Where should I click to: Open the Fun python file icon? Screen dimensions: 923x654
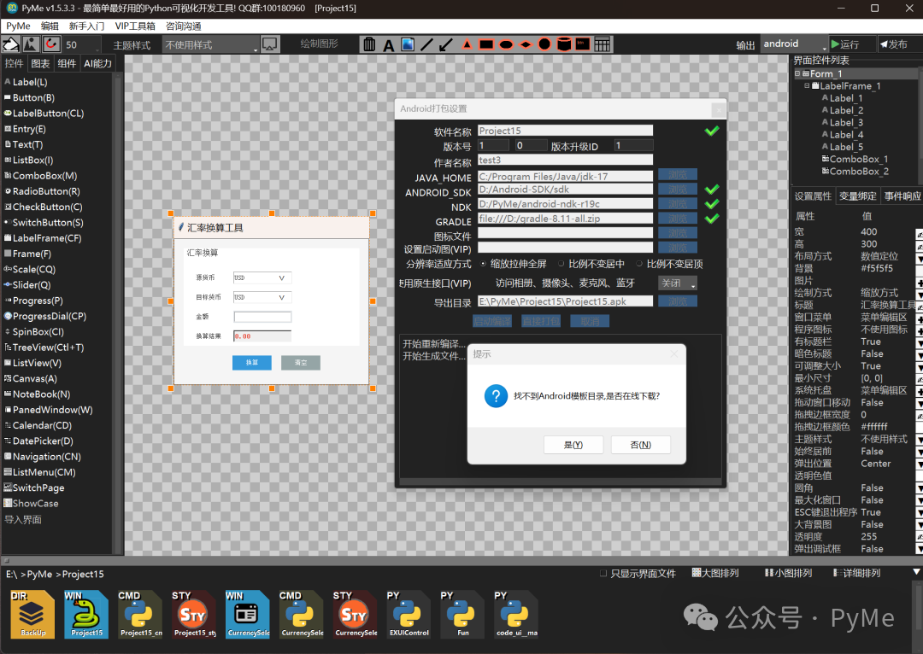462,613
